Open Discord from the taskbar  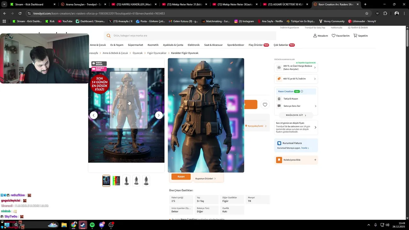[102, 225]
